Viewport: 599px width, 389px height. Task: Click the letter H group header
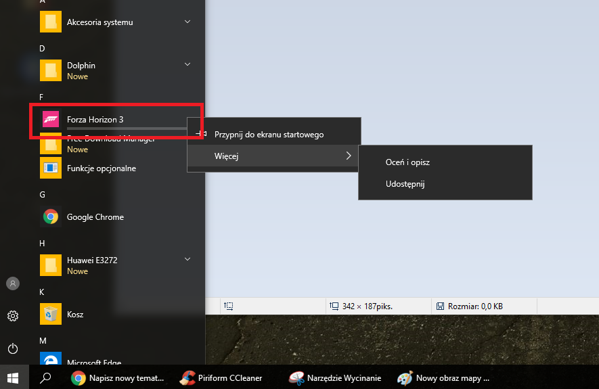[x=42, y=243]
